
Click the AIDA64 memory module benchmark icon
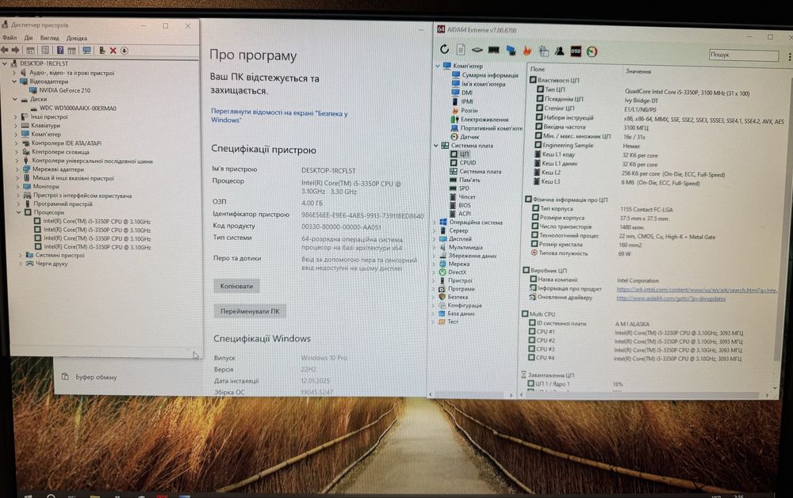(493, 50)
